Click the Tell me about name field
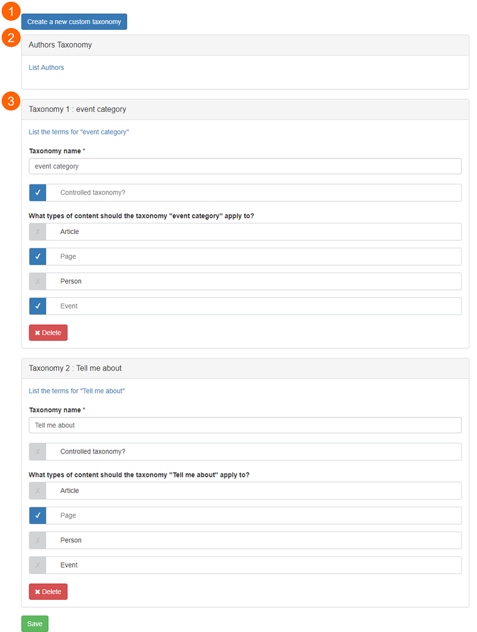The width and height of the screenshot is (477, 632). tap(245, 426)
